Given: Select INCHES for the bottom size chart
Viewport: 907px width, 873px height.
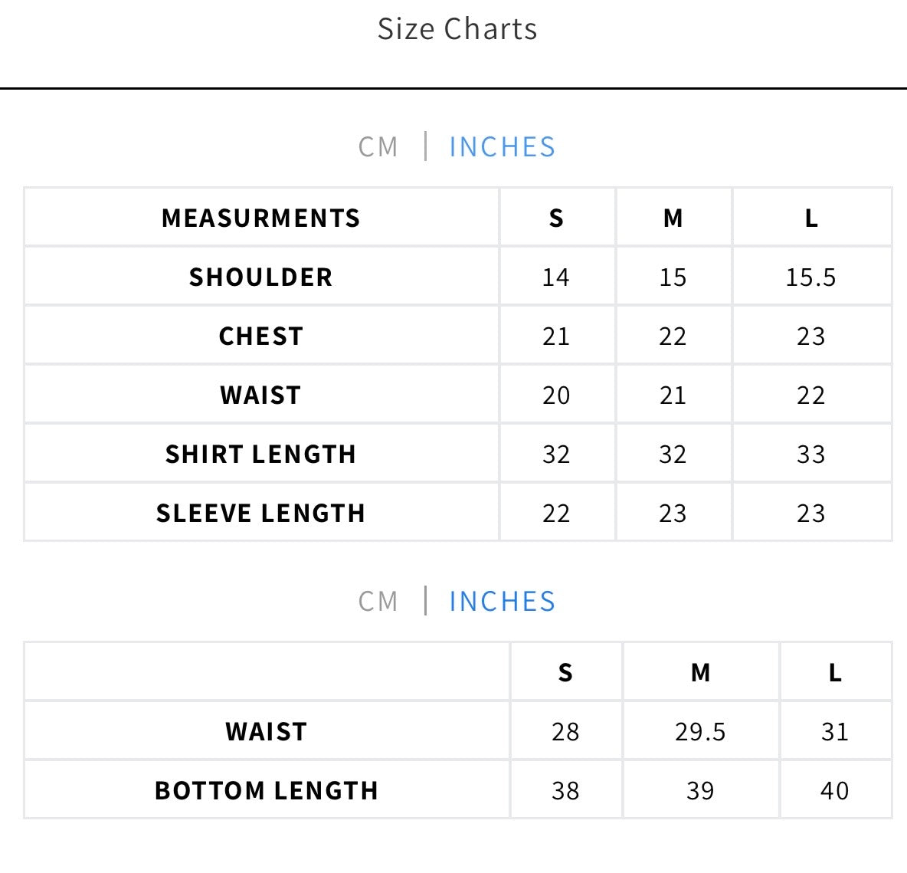Looking at the screenshot, I should coord(502,602).
